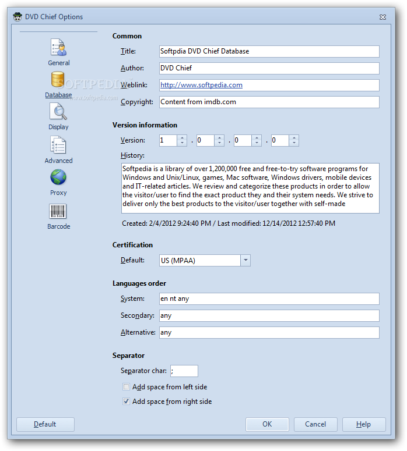Click the Barcode sidebar label
This screenshot has height=451, width=407.
tap(59, 226)
